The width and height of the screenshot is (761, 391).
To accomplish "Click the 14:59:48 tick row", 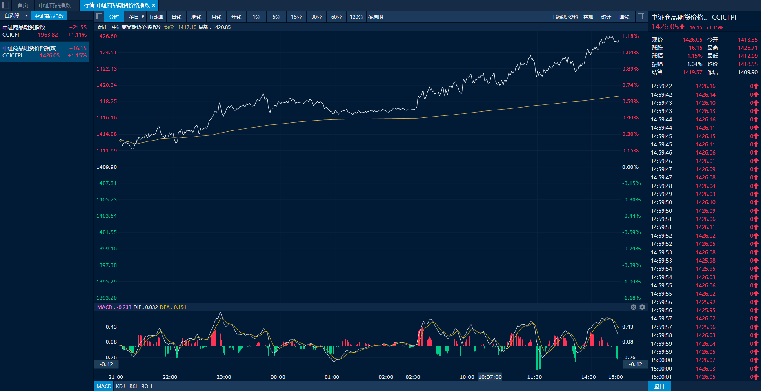I will pos(704,186).
